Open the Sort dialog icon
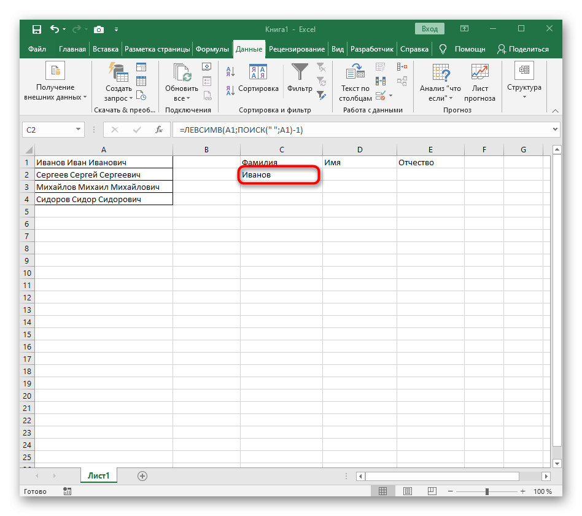 click(258, 72)
